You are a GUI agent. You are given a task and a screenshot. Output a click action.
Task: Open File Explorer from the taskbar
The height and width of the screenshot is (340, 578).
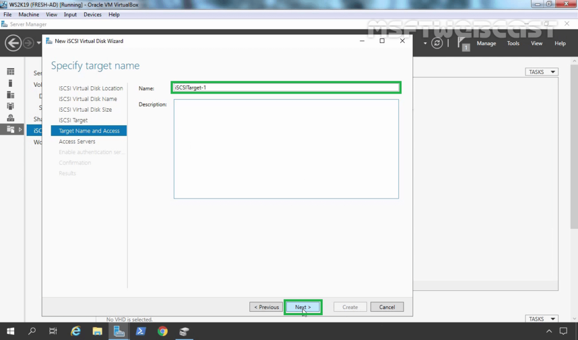click(x=97, y=331)
